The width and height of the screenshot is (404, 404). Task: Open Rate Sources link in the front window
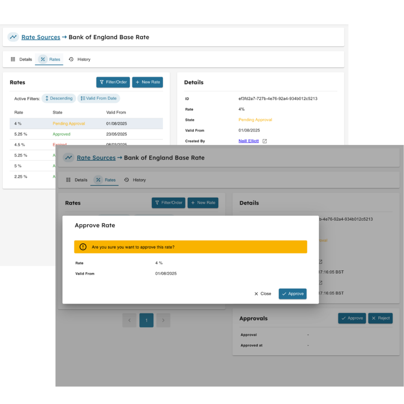tap(96, 158)
